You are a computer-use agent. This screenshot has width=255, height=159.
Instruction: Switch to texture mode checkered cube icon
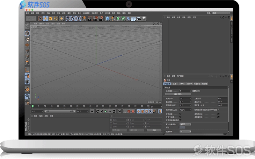tap(27, 39)
